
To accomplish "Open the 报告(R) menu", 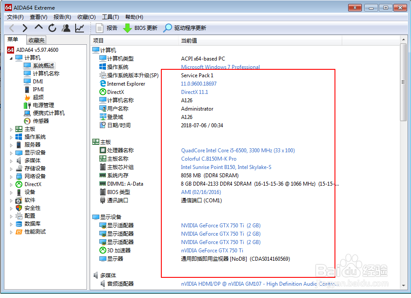I will pyautogui.click(x=62, y=17).
